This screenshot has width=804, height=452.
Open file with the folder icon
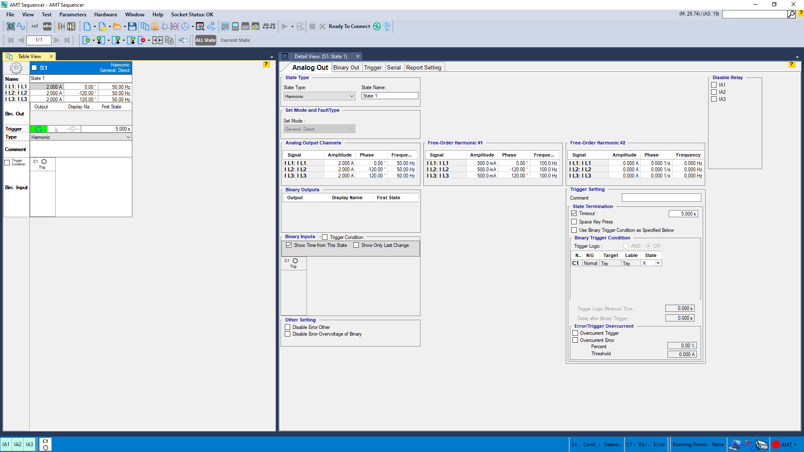click(x=117, y=26)
